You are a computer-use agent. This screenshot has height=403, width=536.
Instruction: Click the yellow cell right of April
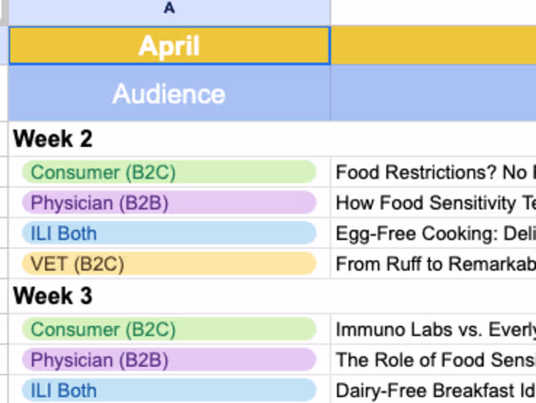pos(435,45)
